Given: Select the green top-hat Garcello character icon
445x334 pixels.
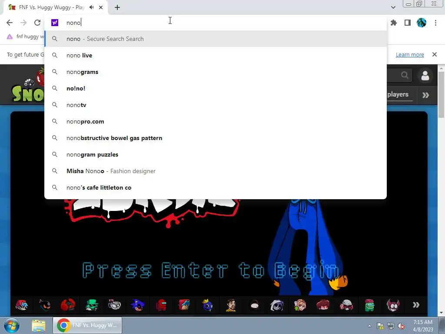Looking at the screenshot, I should (92, 305).
